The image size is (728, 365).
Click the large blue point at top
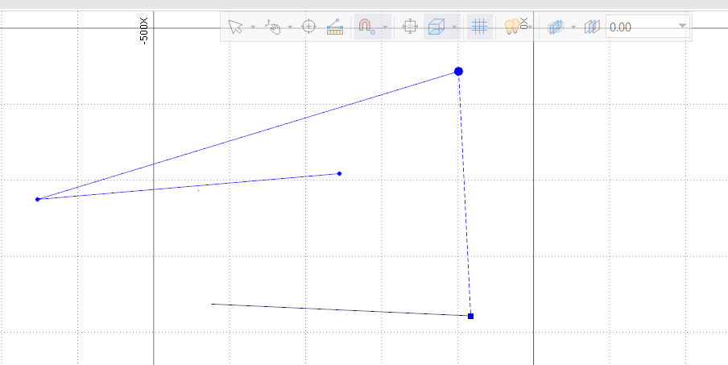point(458,72)
